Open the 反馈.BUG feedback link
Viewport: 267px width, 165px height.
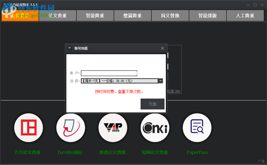pos(174,91)
